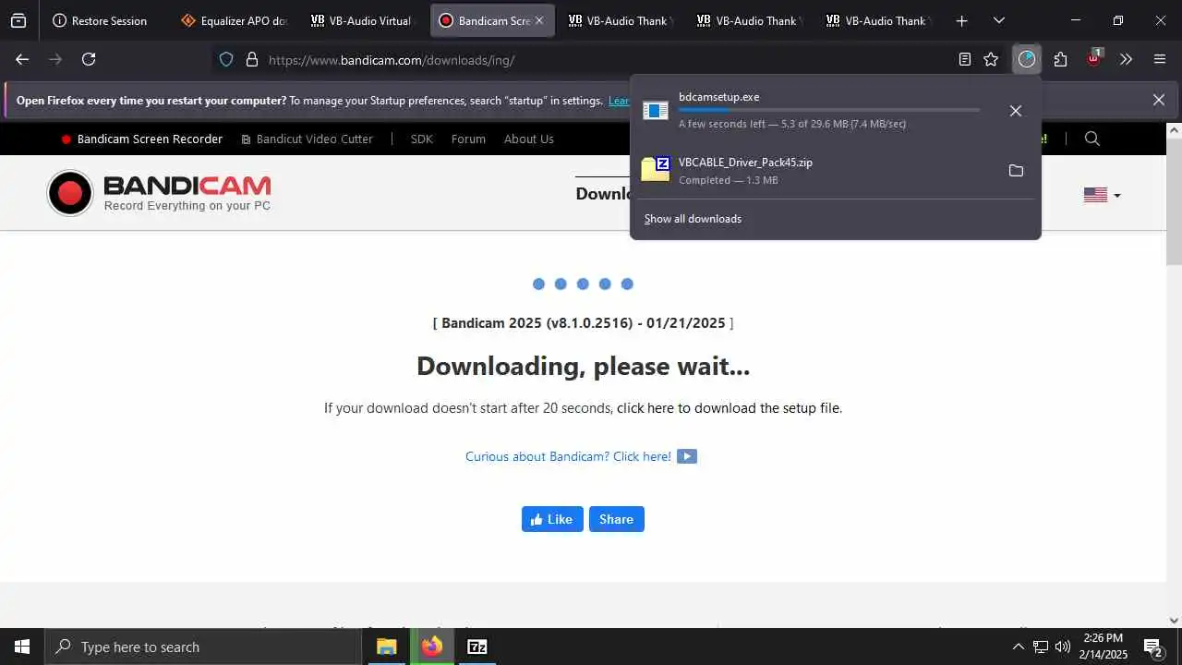
Task: Click the video play icon beside Curious link
Action: 686,456
